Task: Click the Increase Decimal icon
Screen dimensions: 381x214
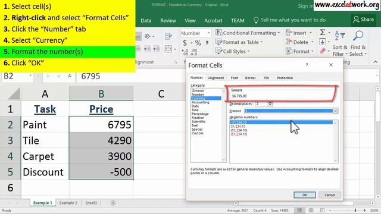Action: click(x=185, y=52)
